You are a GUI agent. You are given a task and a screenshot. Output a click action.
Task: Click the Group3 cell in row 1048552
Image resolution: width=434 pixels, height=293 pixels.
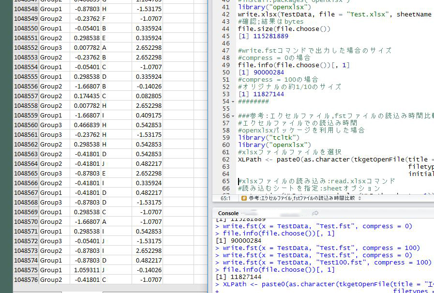[x=51, y=47]
